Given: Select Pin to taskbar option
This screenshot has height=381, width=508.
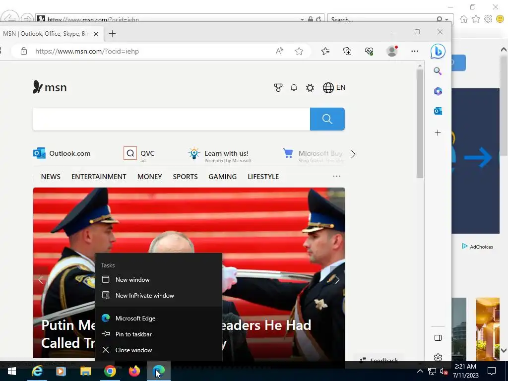Looking at the screenshot, I should [x=159, y=334].
